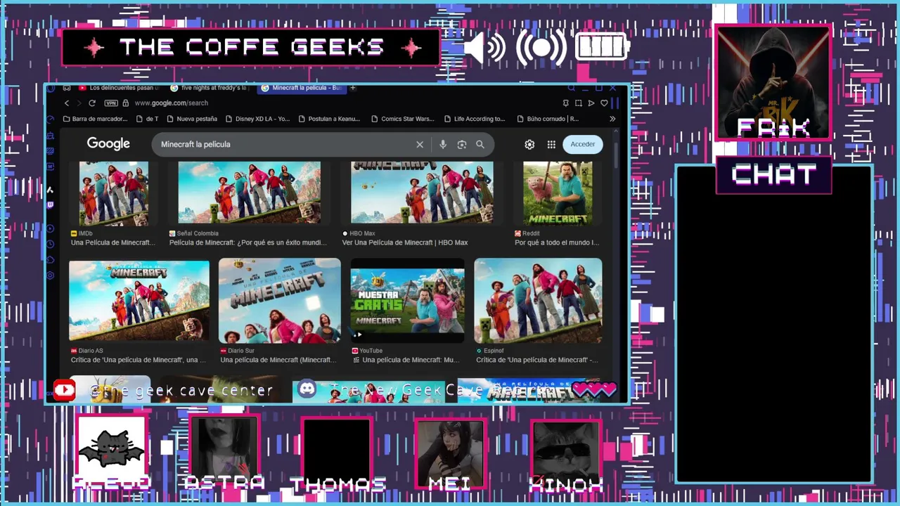Open the Aria AI icon in sidebar
Viewport: 900px width, 506px height.
[x=50, y=190]
